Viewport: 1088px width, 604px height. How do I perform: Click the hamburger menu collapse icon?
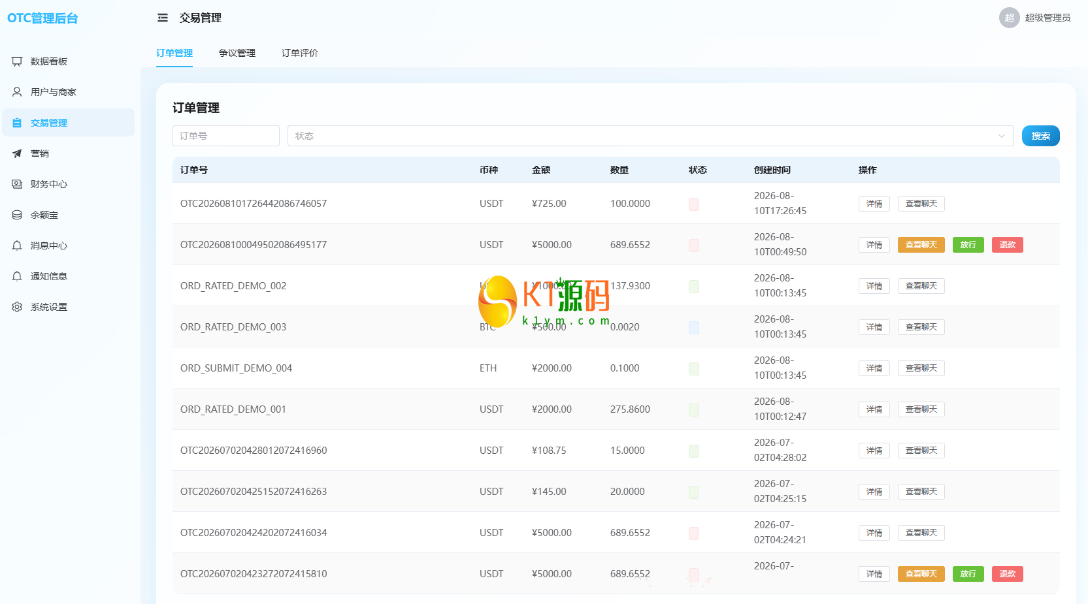pyautogui.click(x=163, y=18)
